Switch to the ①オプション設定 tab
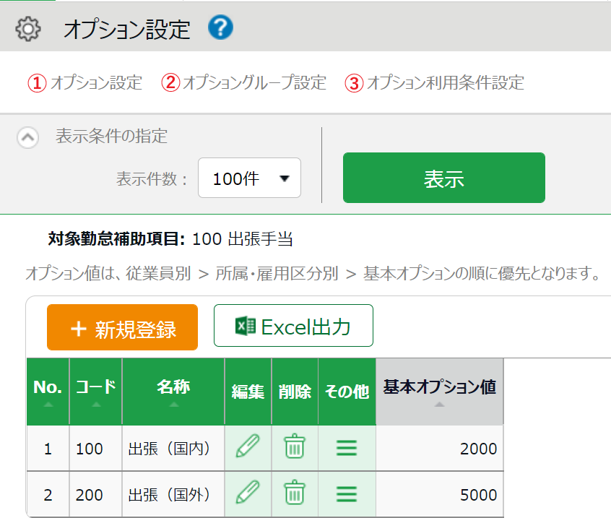The width and height of the screenshot is (611, 518). pyautogui.click(x=85, y=83)
